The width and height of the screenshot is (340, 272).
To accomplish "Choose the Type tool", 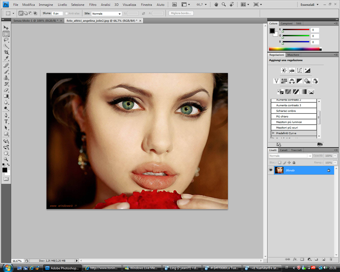I will click(x=6, y=121).
